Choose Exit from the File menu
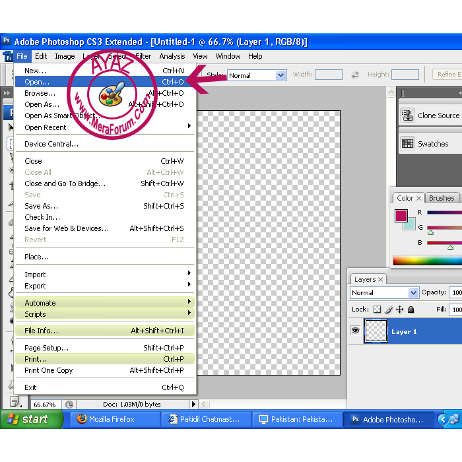This screenshot has width=462, height=462. pyautogui.click(x=105, y=387)
